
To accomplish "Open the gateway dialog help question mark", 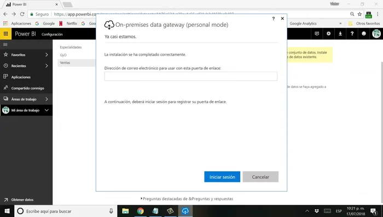I will click(x=274, y=19).
